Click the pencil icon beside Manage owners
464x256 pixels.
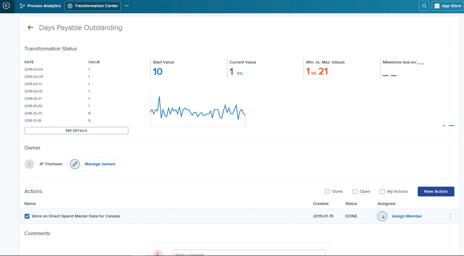75,164
